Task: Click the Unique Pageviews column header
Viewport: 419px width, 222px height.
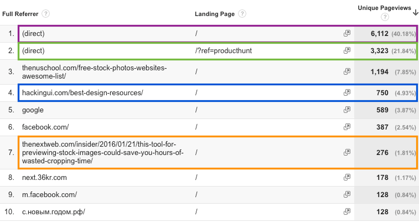Action: click(383, 8)
